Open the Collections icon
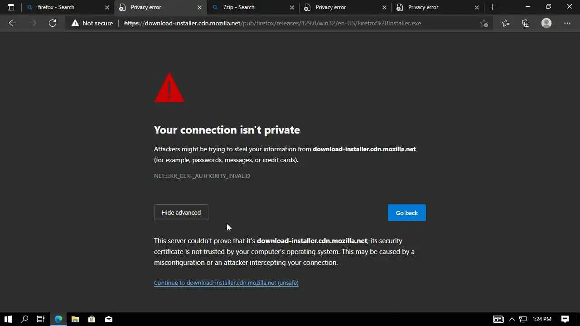580x326 pixels. [526, 23]
